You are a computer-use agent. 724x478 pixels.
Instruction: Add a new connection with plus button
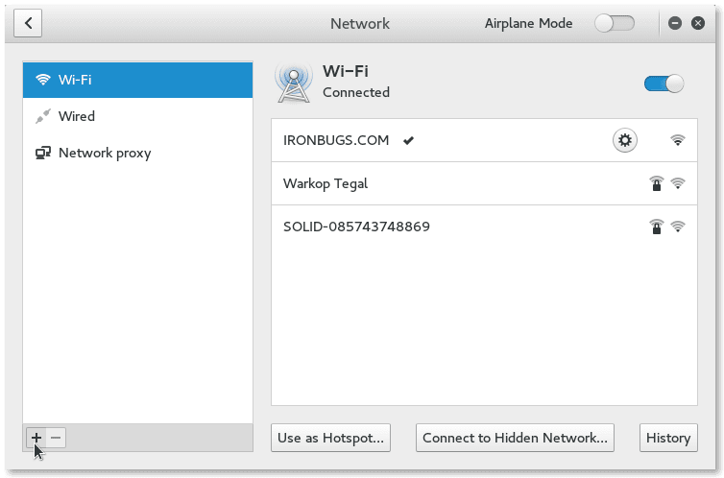point(36,438)
